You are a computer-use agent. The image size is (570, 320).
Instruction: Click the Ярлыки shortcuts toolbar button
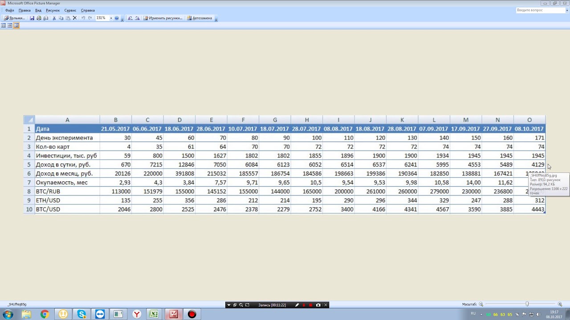pyautogui.click(x=14, y=18)
